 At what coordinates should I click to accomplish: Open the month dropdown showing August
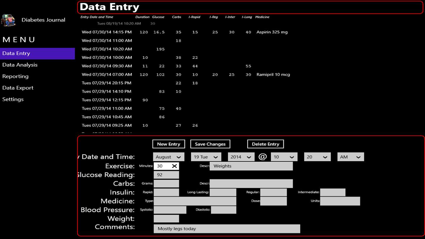[169, 157]
